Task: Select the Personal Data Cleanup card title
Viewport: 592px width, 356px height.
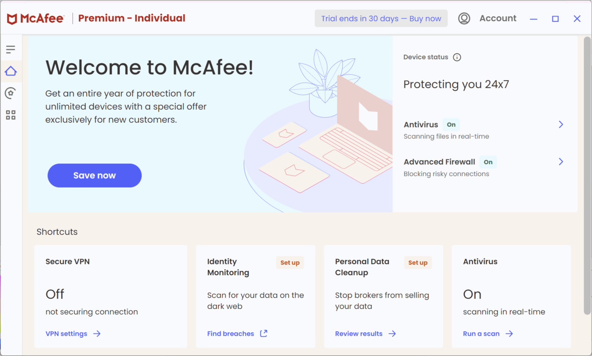Action: [x=362, y=267]
